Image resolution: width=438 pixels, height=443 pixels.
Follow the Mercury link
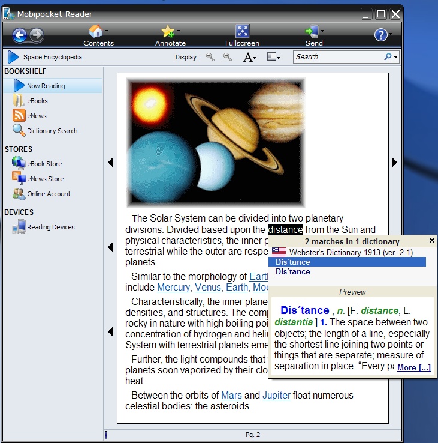tap(173, 288)
